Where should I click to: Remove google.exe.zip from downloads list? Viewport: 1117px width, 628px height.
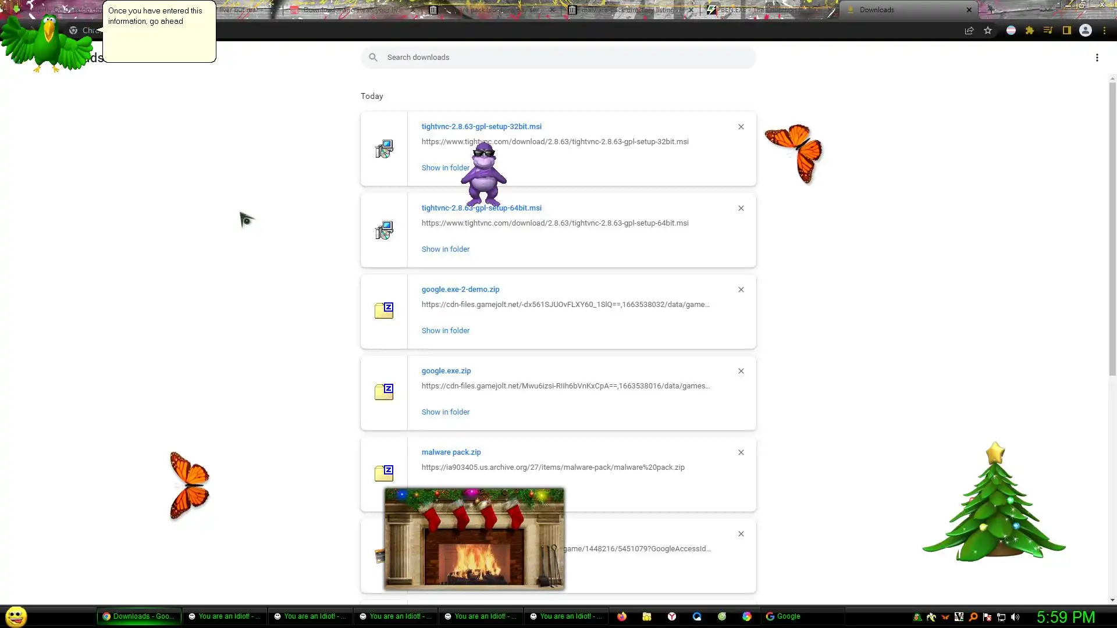pos(741,371)
